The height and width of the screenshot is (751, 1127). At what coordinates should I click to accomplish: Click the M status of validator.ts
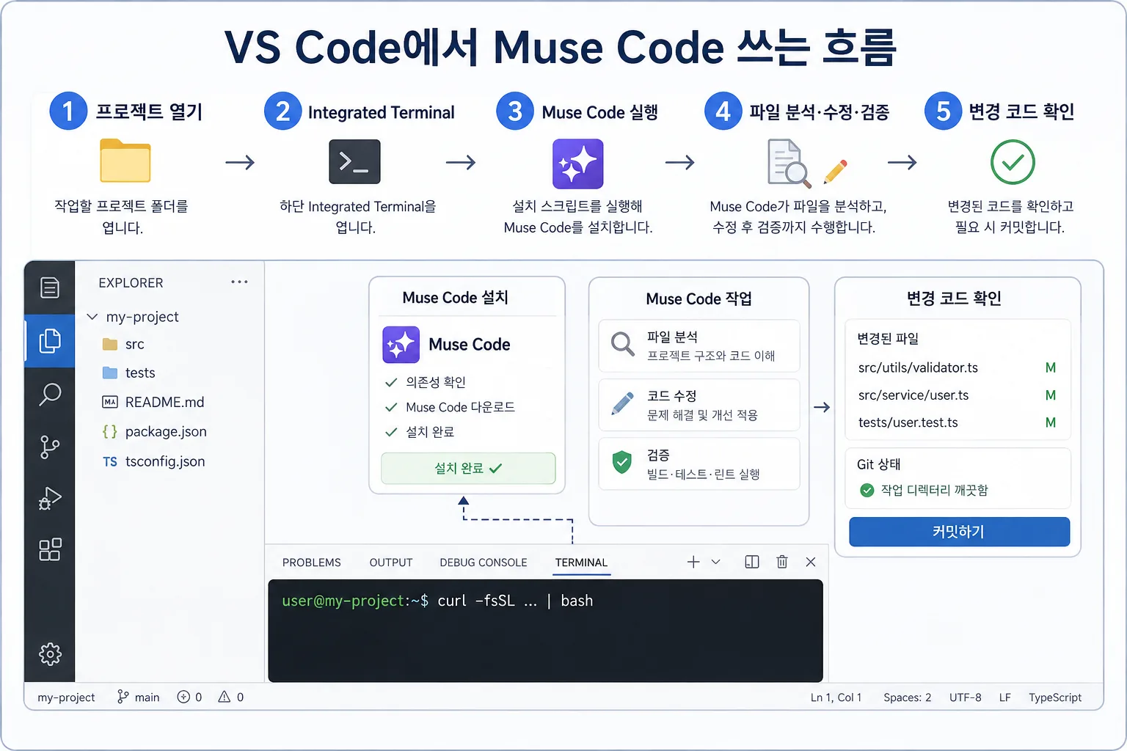tap(1051, 367)
